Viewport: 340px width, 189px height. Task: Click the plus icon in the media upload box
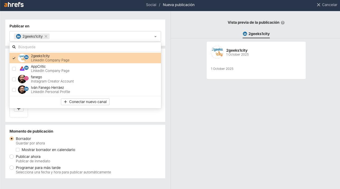(18, 109)
